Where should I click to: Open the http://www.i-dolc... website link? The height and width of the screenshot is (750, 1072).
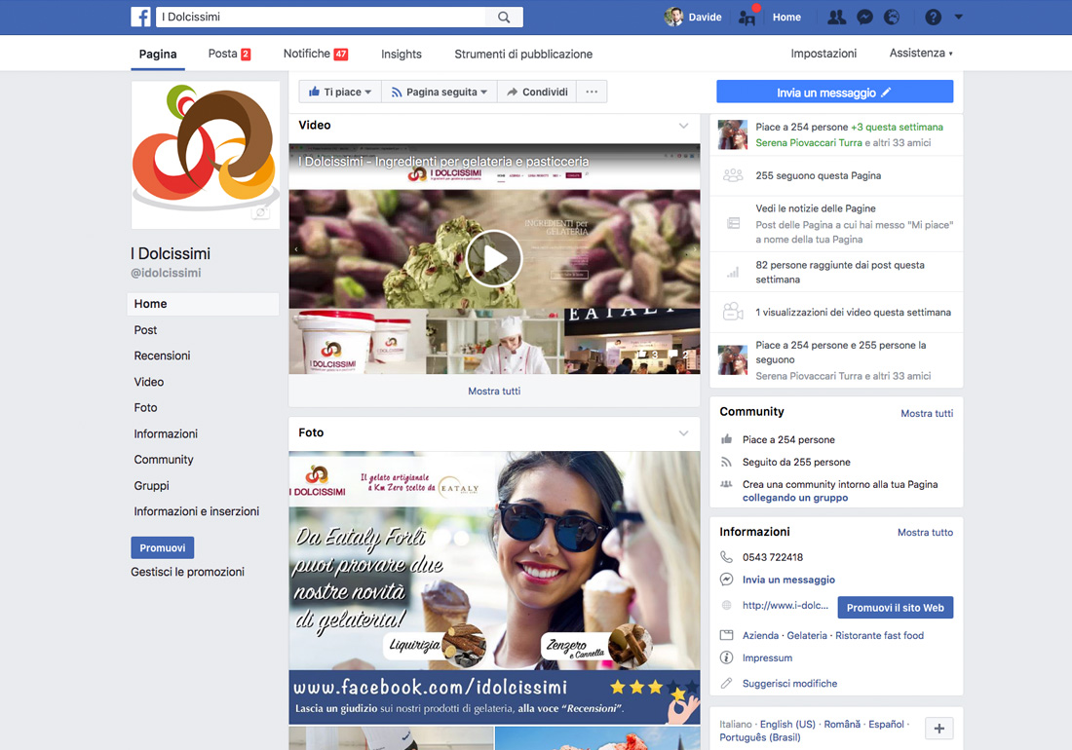click(x=785, y=605)
